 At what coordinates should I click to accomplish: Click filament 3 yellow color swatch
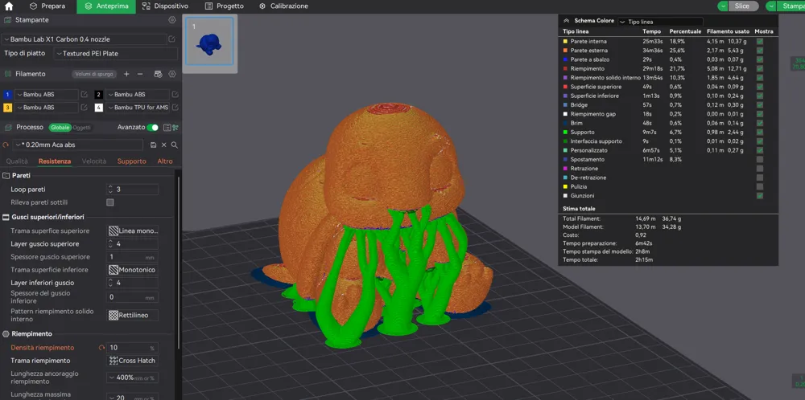7,108
